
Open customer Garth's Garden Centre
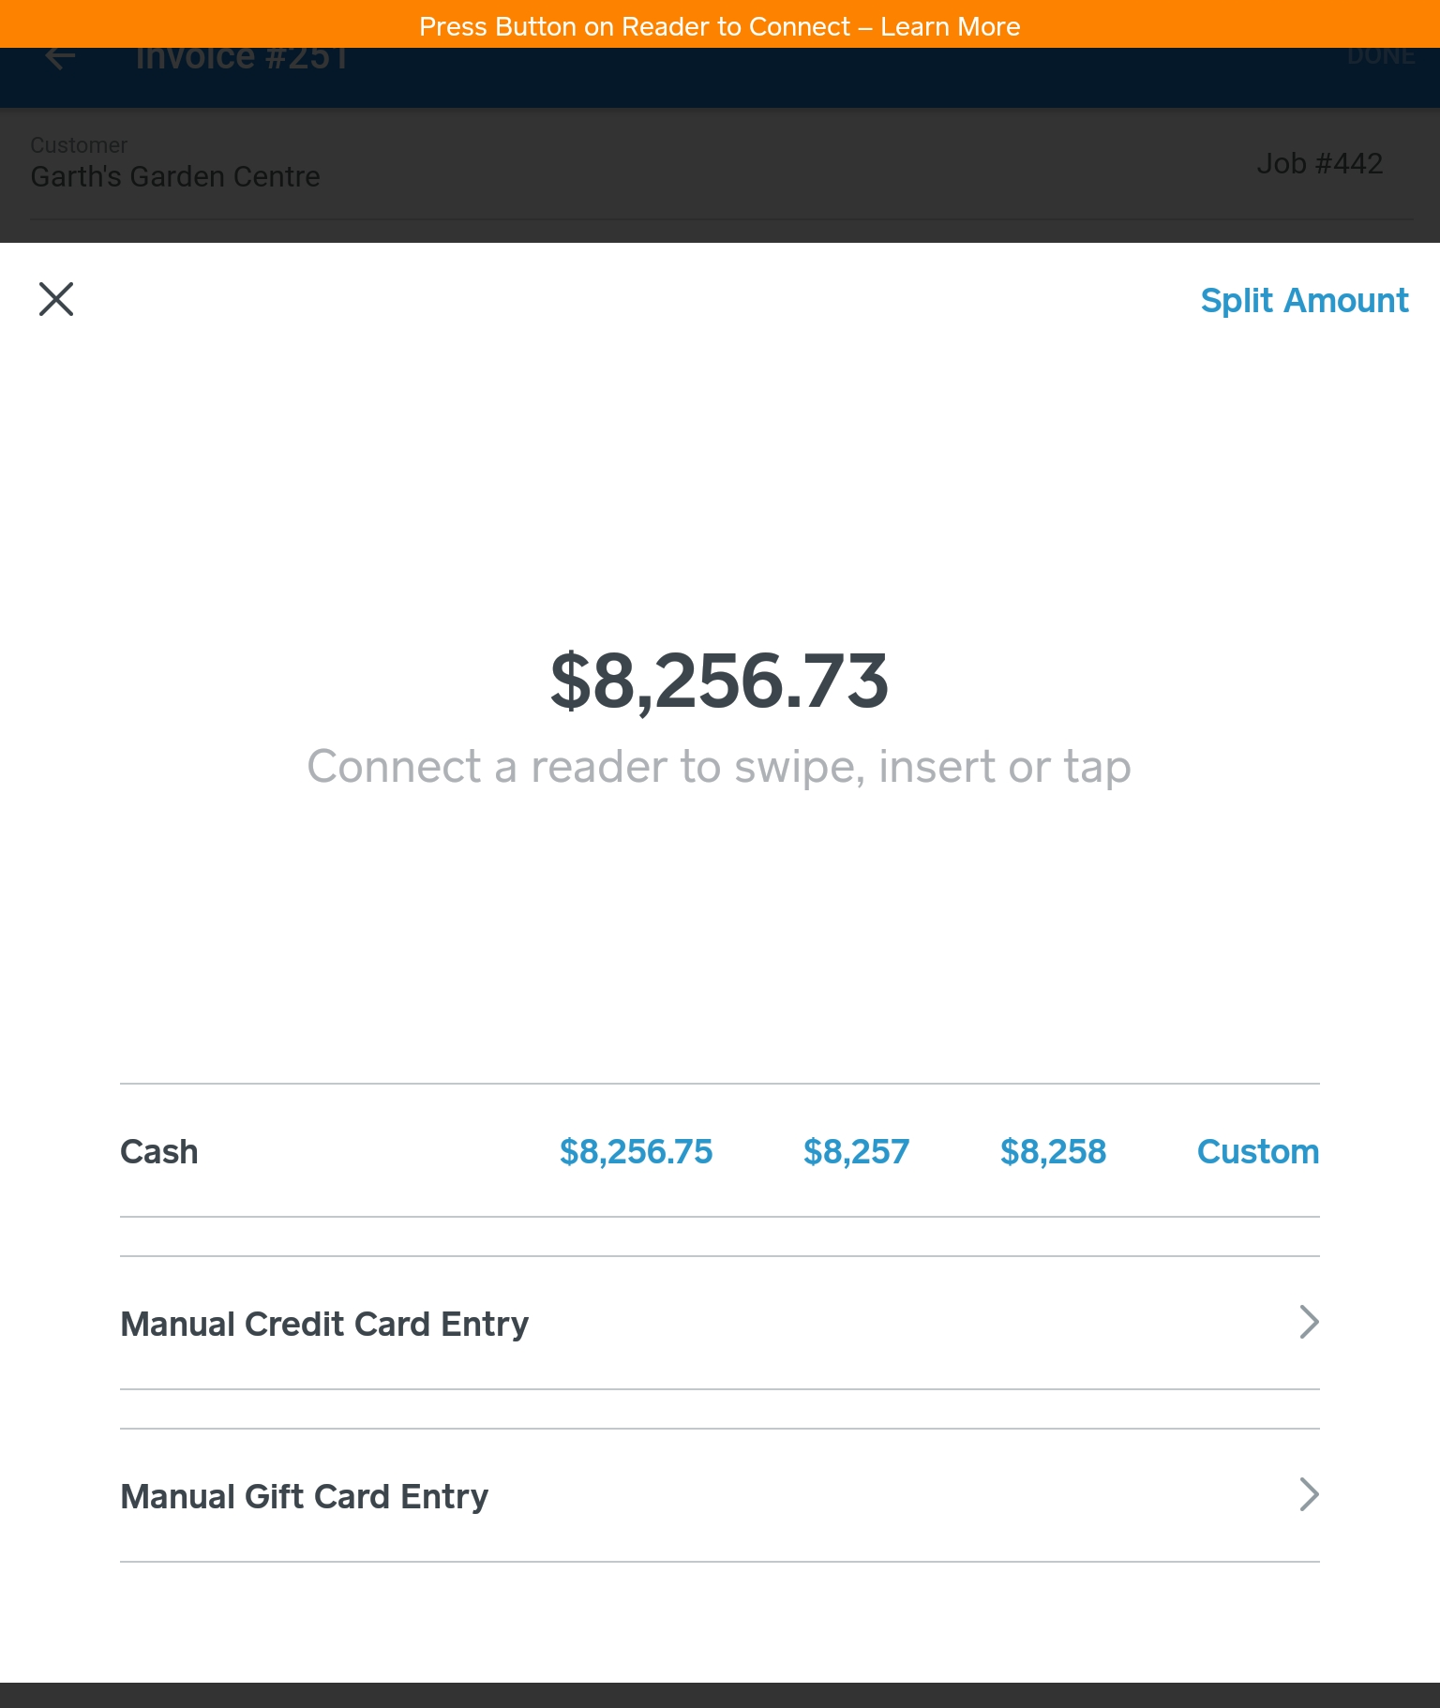pyautogui.click(x=175, y=176)
